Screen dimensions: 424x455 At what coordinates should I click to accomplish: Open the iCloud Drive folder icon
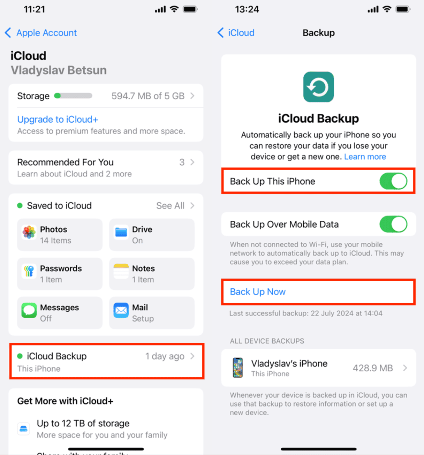(x=121, y=232)
